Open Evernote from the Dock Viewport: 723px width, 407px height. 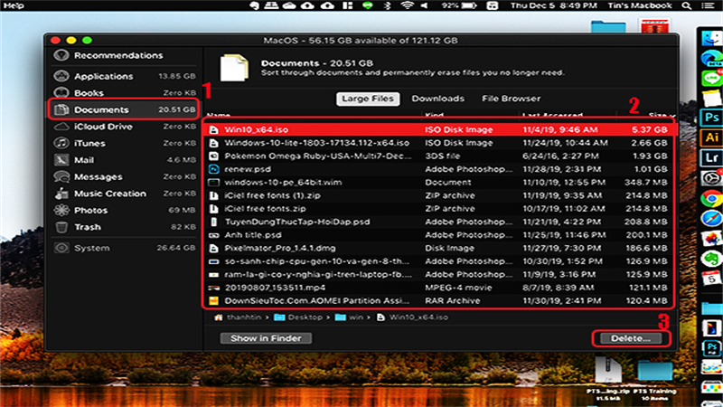(x=711, y=259)
